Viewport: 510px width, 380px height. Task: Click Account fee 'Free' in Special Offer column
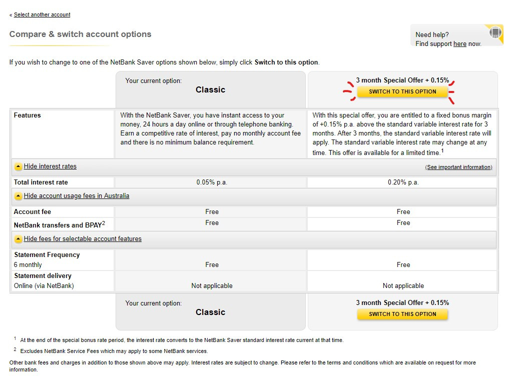click(403, 212)
